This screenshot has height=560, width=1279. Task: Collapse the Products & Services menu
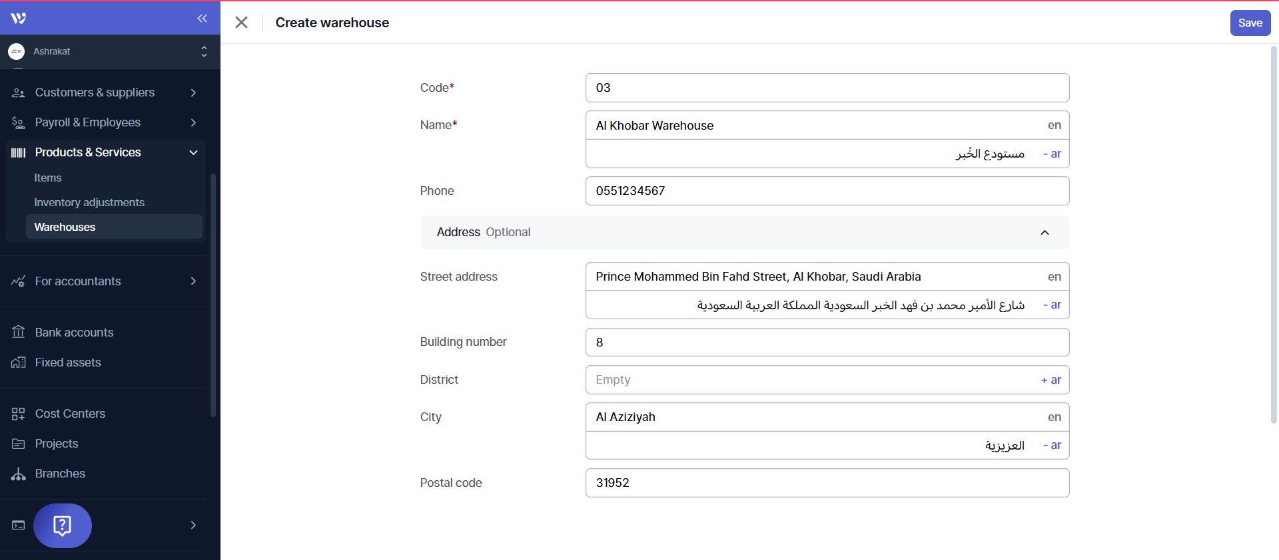point(193,152)
